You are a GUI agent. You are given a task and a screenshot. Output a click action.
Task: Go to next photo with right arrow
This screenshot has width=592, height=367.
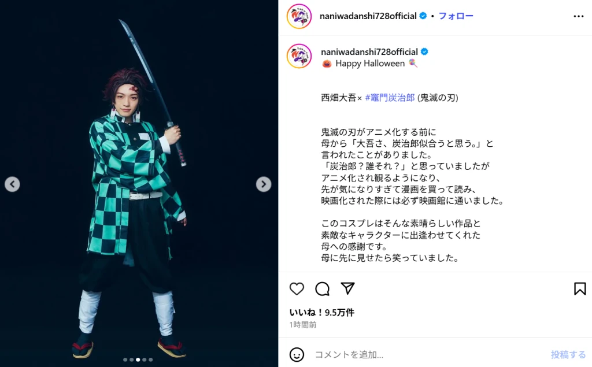(264, 184)
